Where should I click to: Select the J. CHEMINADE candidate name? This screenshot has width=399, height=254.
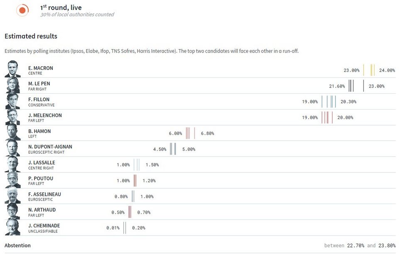coord(44,226)
